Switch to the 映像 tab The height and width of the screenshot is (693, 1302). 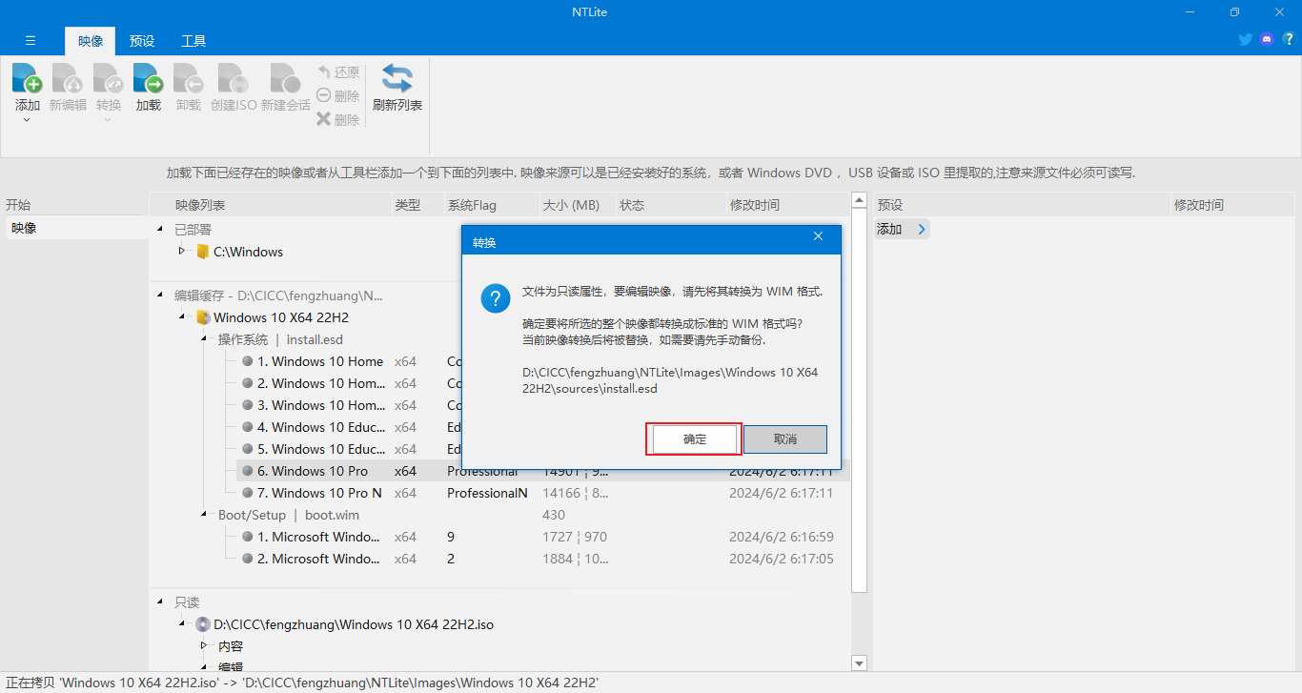(91, 41)
